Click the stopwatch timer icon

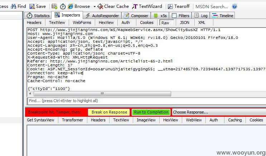(x=63, y=6)
